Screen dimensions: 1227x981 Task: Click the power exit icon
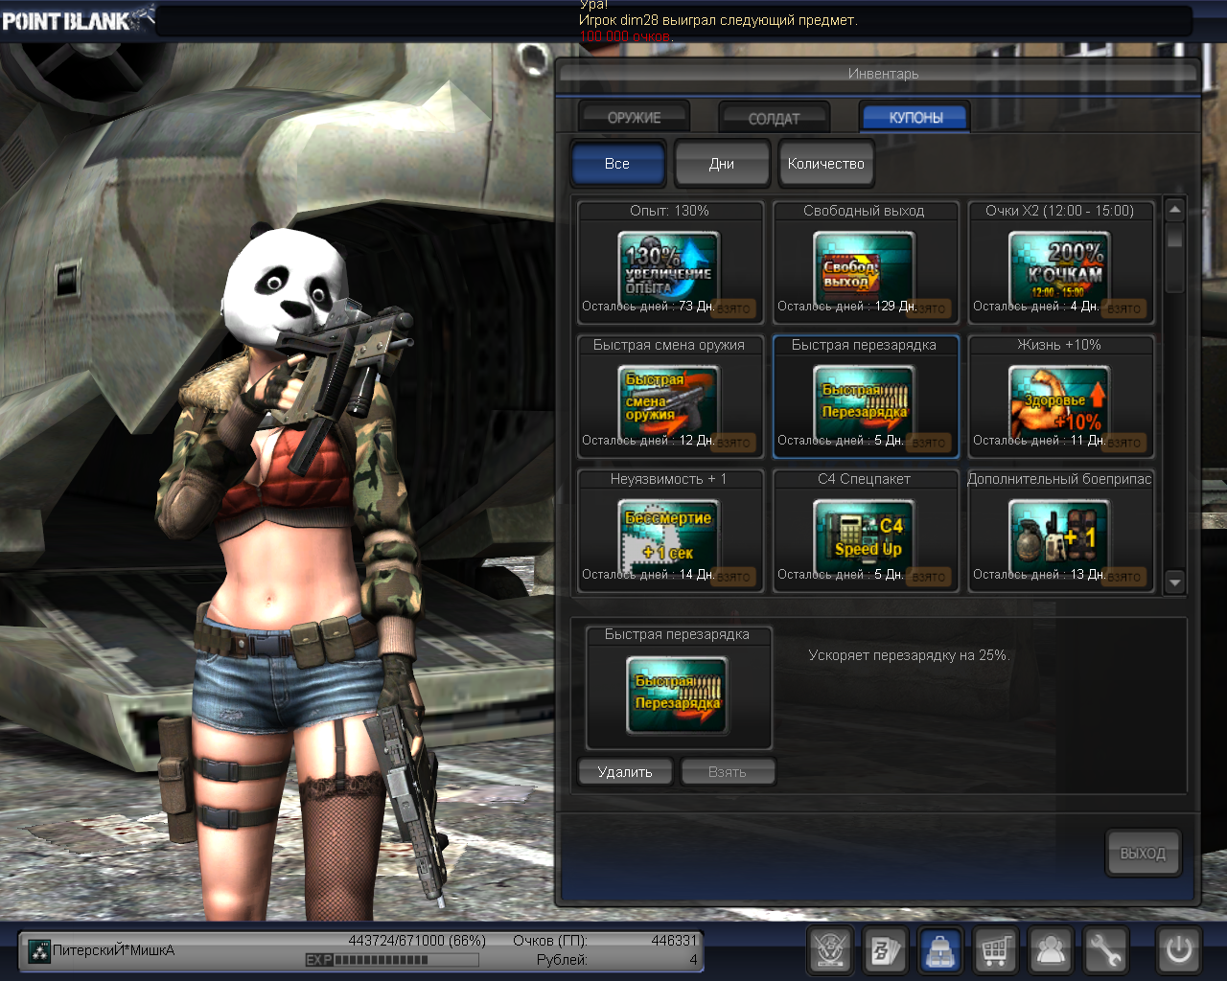[x=1178, y=951]
